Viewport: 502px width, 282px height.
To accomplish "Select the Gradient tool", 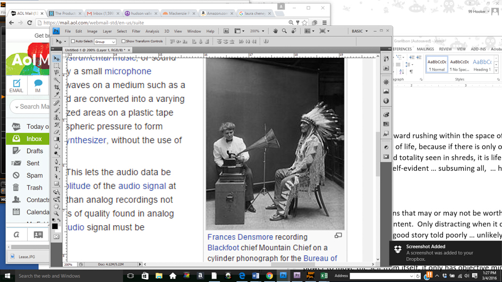I will click(x=56, y=139).
